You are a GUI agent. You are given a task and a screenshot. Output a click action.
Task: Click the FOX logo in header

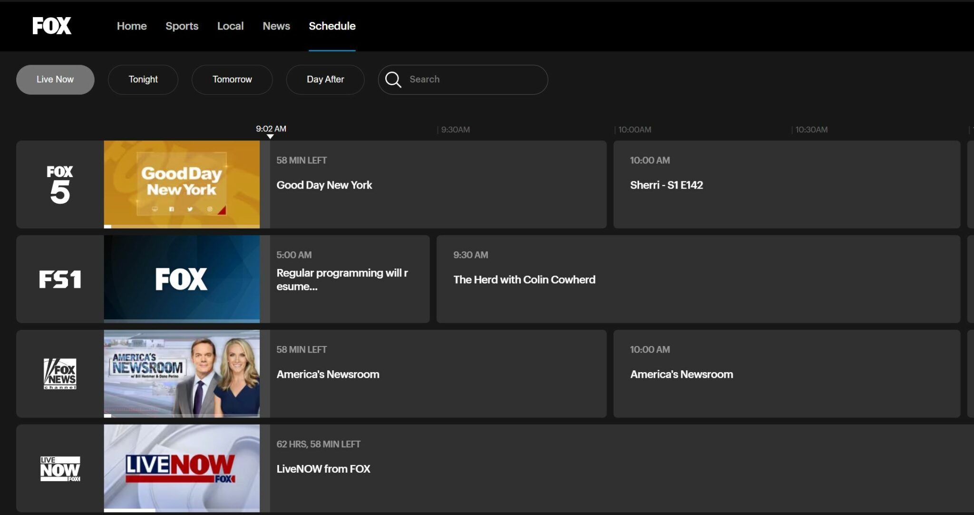click(x=52, y=26)
